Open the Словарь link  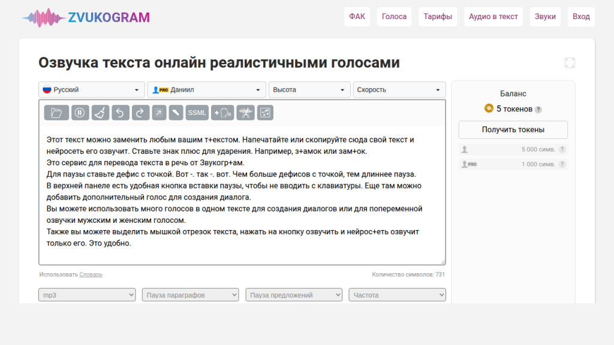pos(91,274)
